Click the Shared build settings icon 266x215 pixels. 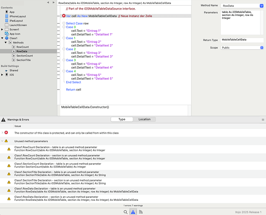tap(6, 70)
